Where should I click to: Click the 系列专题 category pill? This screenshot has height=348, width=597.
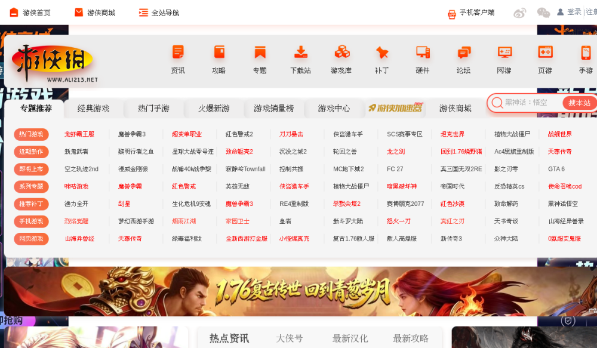click(x=31, y=187)
